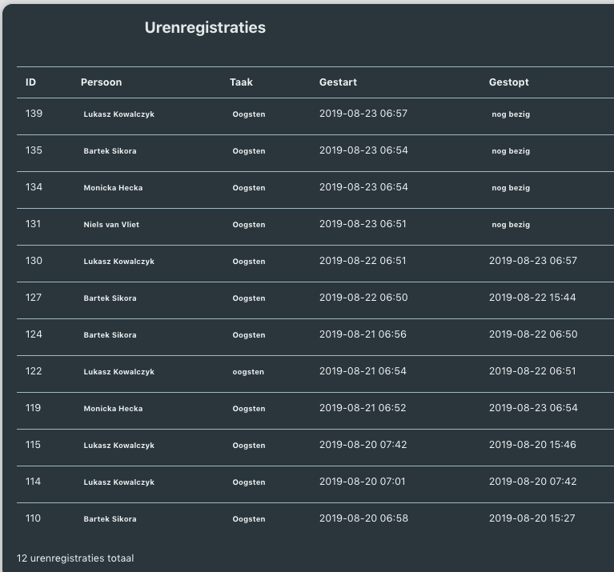Click nog bezig status in row 139
The width and height of the screenshot is (614, 572).
[x=511, y=114]
